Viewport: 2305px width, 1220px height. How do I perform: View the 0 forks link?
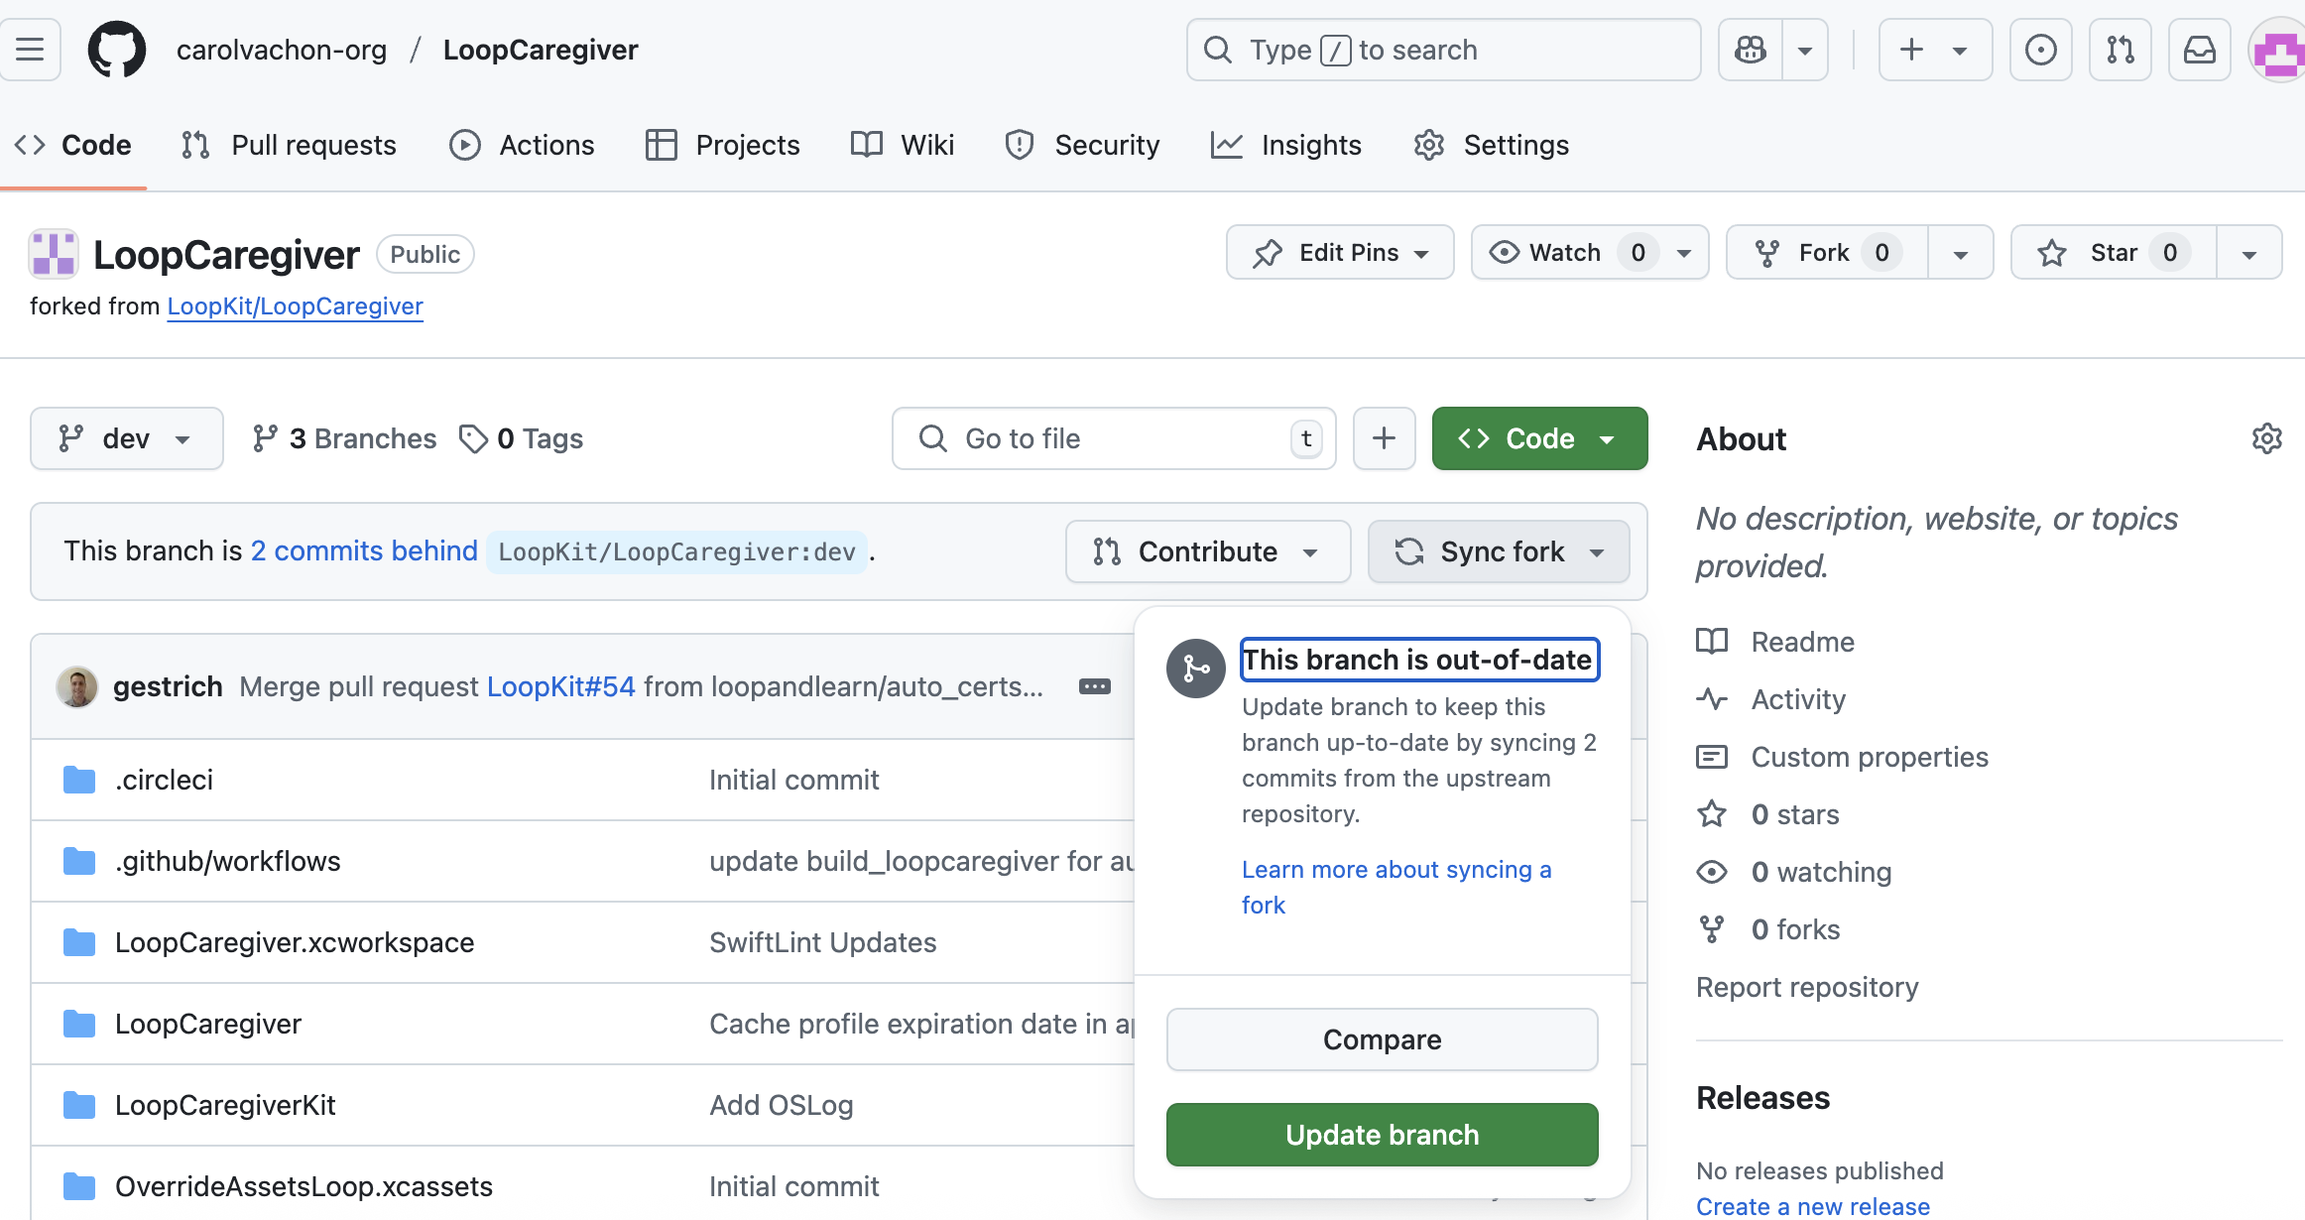tap(1768, 929)
